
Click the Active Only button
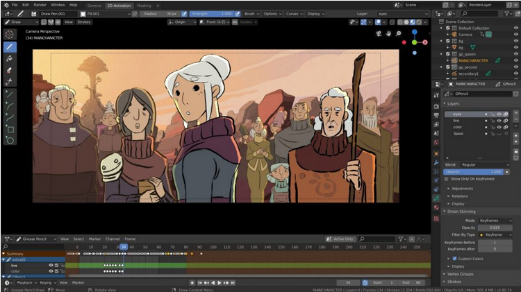coord(340,239)
